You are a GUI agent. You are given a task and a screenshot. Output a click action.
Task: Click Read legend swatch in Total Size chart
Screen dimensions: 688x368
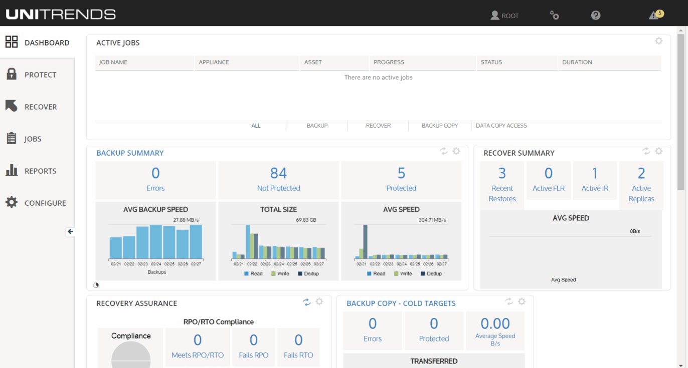247,274
